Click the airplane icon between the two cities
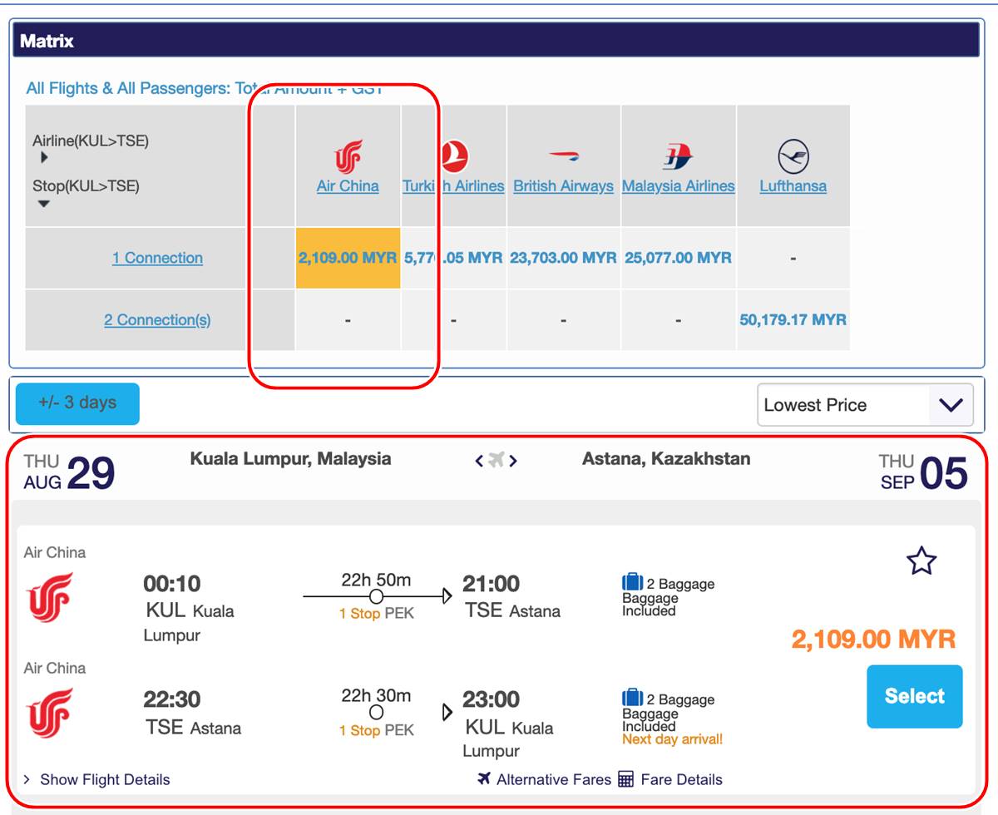This screenshot has width=998, height=815. pyautogui.click(x=497, y=459)
